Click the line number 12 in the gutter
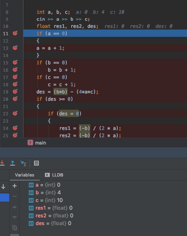 6,41
